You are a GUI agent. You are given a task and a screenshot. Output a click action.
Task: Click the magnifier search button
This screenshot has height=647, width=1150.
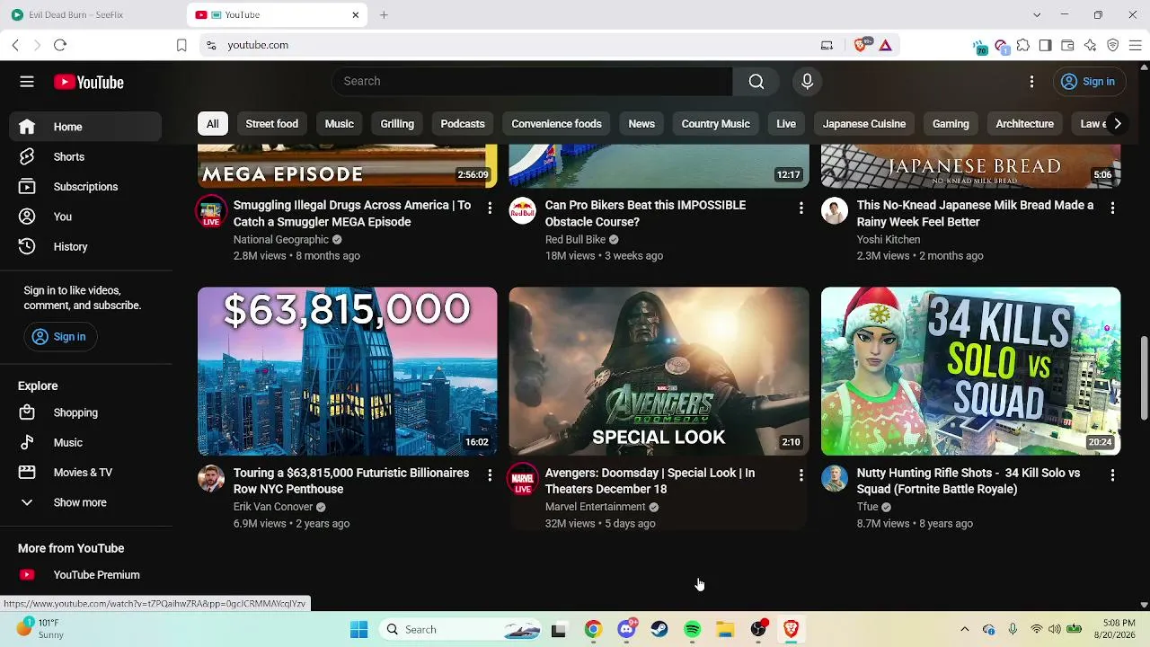pos(756,82)
